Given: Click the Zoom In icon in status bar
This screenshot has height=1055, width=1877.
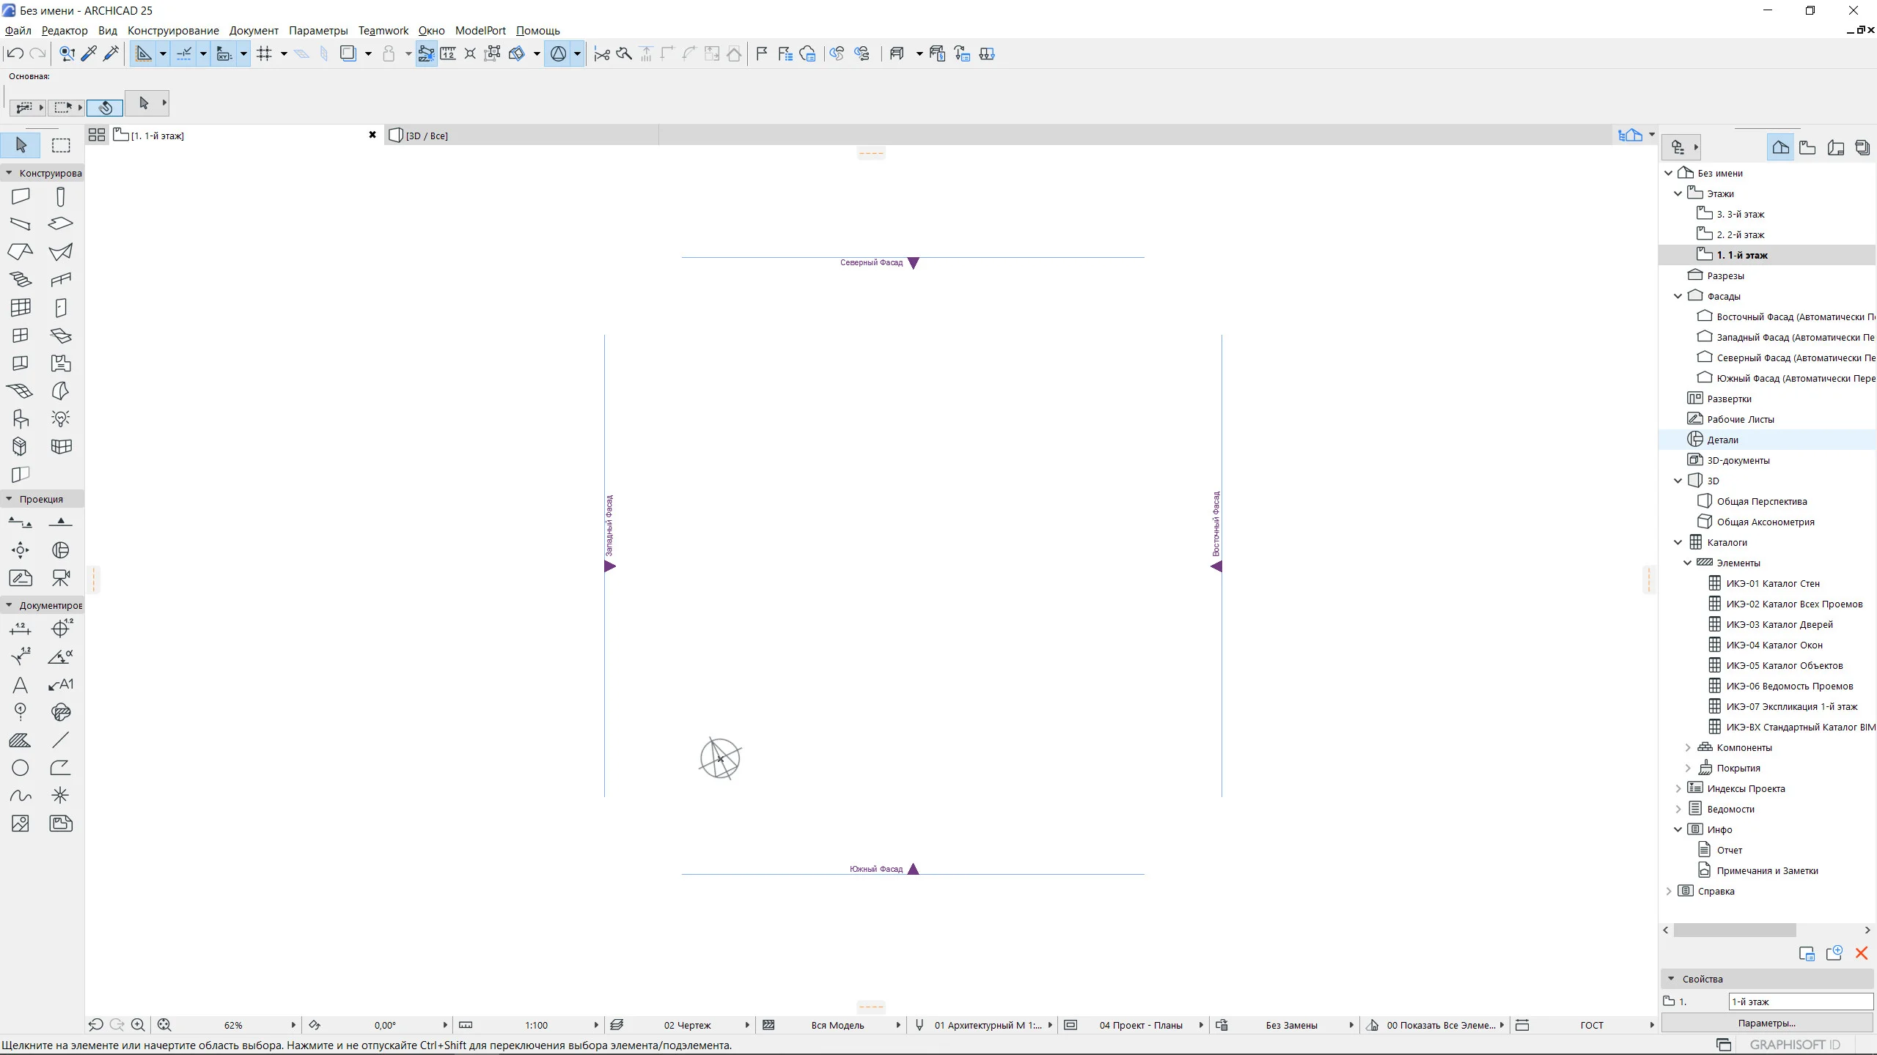Looking at the screenshot, I should pyautogui.click(x=138, y=1025).
